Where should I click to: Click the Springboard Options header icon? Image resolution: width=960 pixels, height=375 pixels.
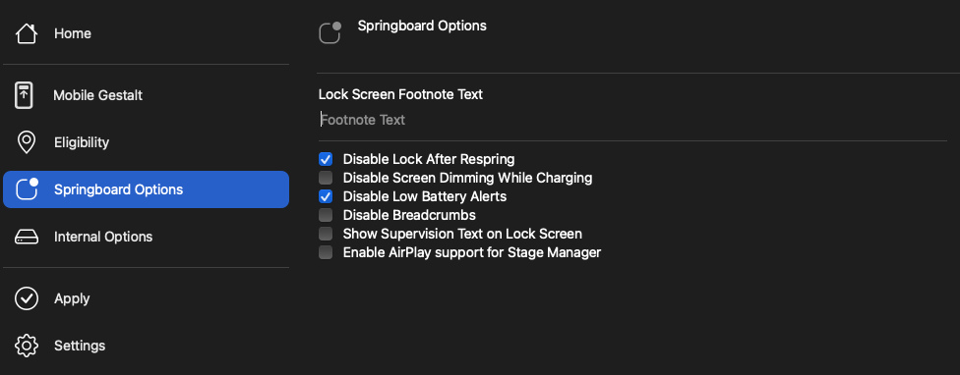coord(330,33)
